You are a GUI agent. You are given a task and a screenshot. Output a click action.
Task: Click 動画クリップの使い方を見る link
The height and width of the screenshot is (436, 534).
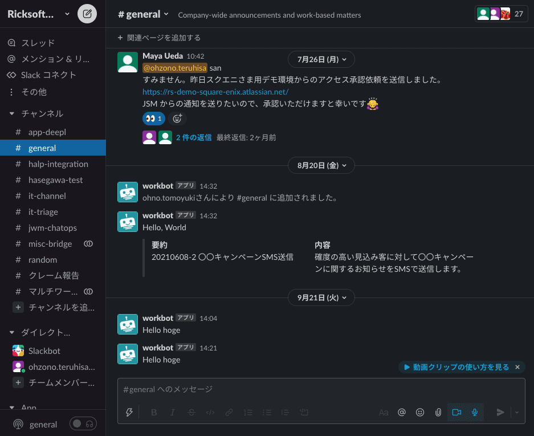click(x=456, y=367)
